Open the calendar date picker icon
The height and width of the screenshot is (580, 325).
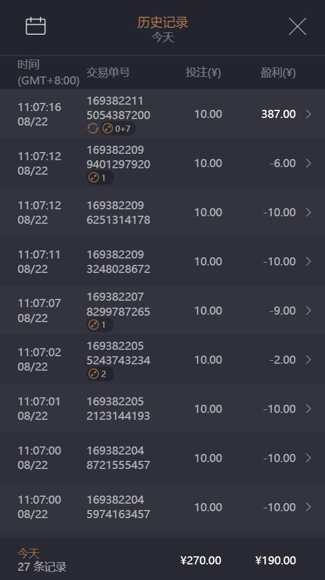click(x=35, y=26)
